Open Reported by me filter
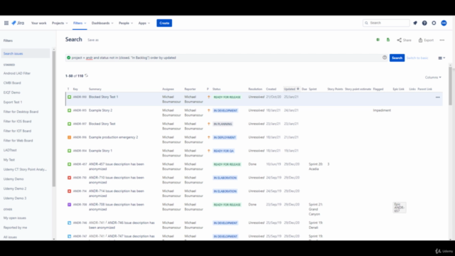This screenshot has height=256, width=455. [x=15, y=228]
